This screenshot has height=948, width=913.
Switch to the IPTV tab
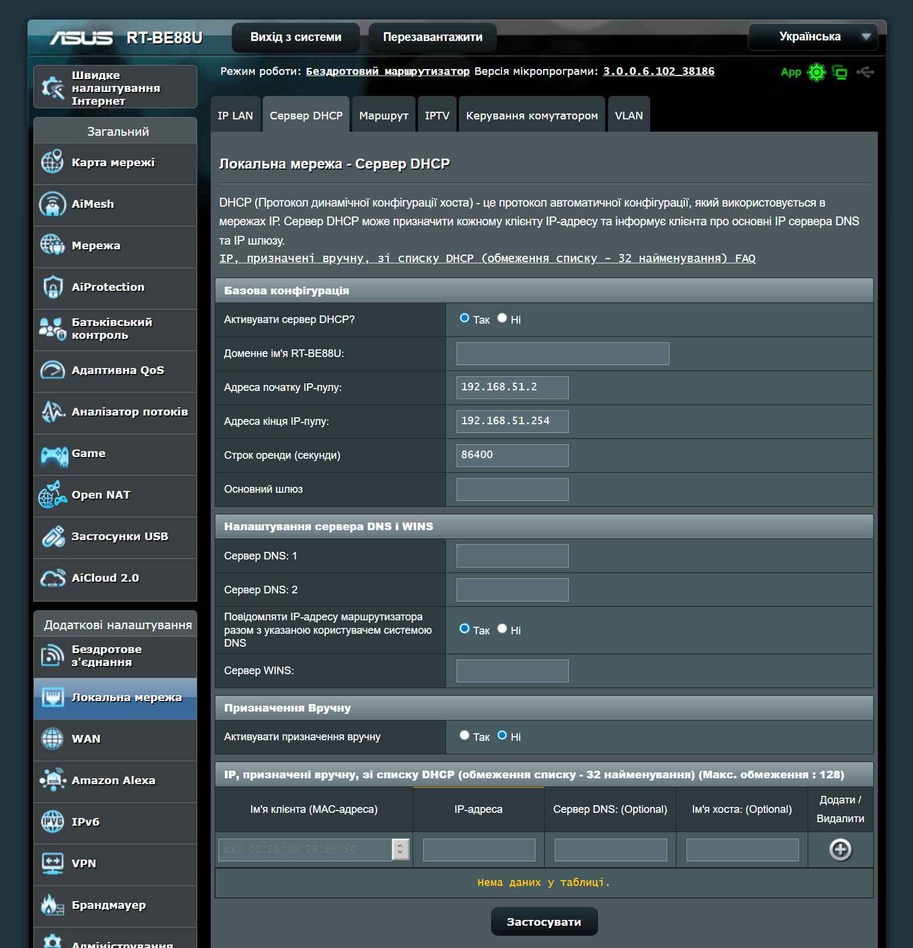click(437, 115)
